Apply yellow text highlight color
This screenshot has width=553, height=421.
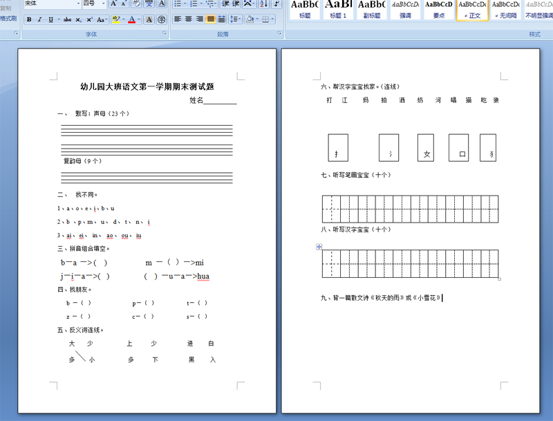(116, 19)
